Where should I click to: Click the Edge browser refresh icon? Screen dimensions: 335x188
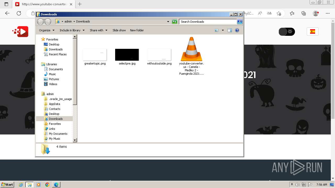[19, 13]
